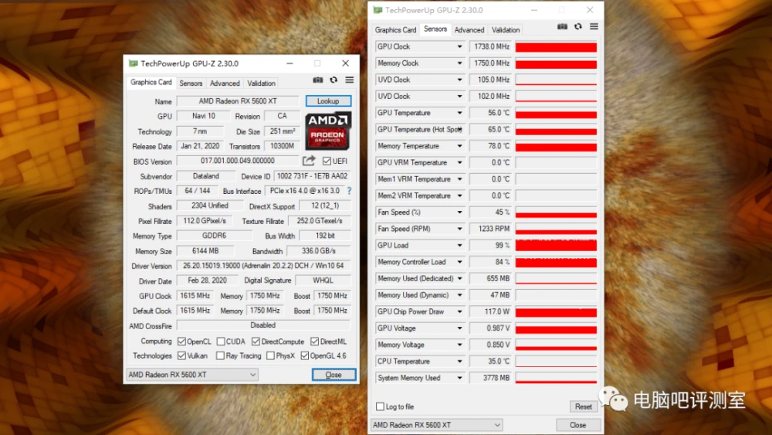The width and height of the screenshot is (772, 435).
Task: Toggle OpenGL 4.6 checkbox
Action: pos(305,355)
